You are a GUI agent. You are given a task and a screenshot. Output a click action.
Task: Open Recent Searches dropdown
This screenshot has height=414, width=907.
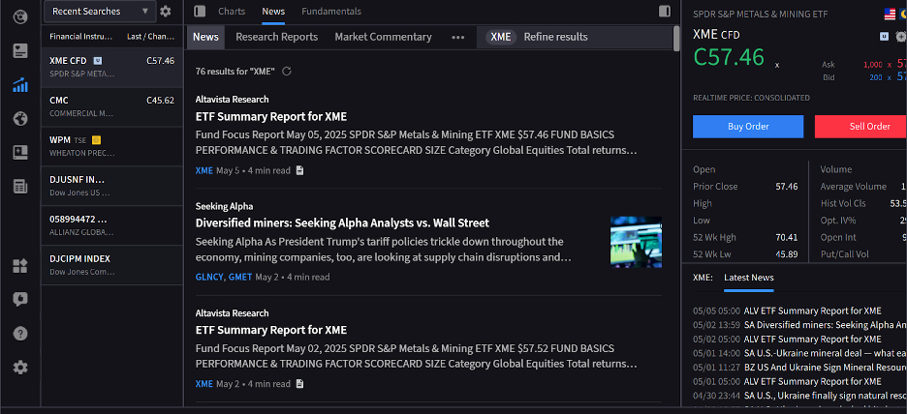point(101,11)
